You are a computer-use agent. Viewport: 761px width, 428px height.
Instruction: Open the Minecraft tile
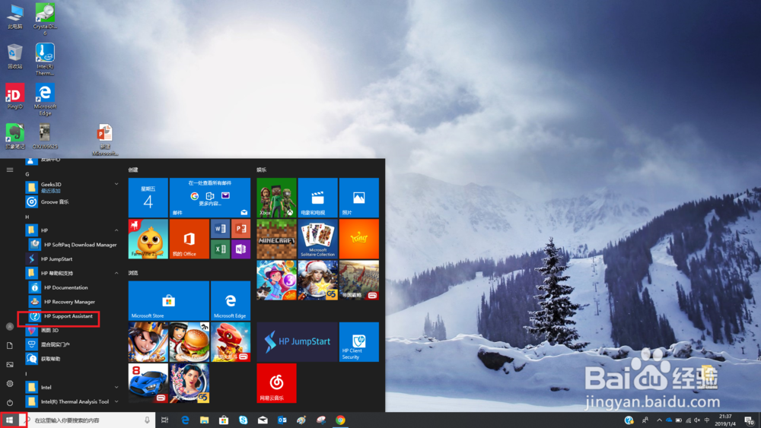pyautogui.click(x=277, y=239)
